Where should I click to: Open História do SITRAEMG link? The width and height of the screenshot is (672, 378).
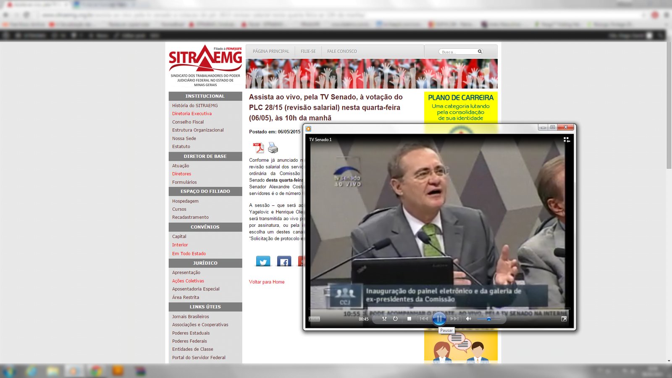pos(195,105)
